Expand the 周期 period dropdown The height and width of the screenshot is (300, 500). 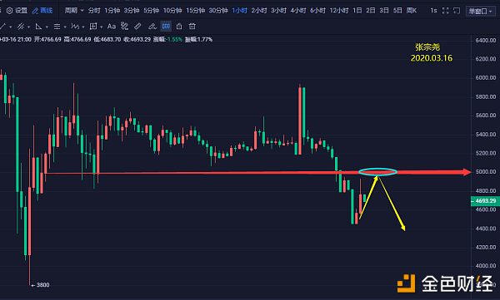coord(74,11)
